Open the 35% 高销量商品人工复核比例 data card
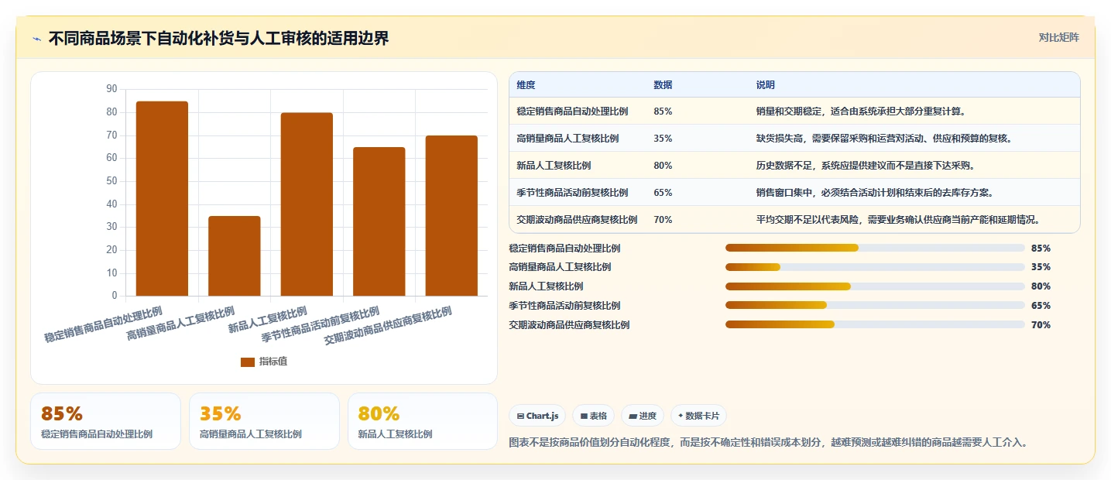Screen dimensions: 1111x480 click(x=264, y=421)
